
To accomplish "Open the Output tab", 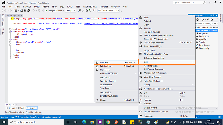I will pyautogui.click(x=38, y=112).
